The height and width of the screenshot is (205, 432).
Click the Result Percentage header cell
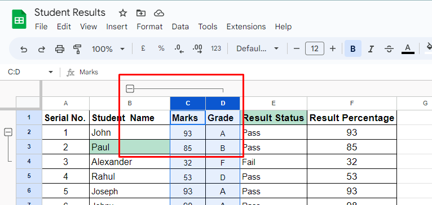352,118
